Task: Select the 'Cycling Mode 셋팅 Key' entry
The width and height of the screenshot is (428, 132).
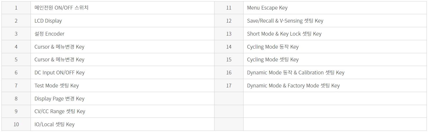Action: coord(273,60)
